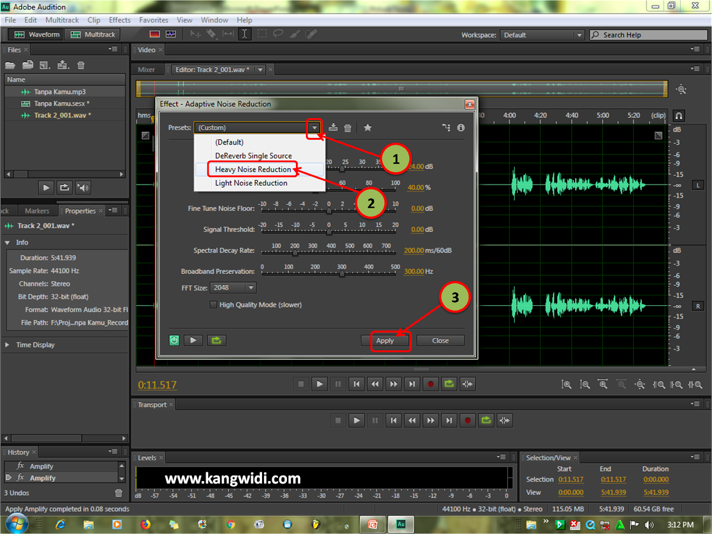Toggle effect power state button
This screenshot has height=534, width=712.
(174, 340)
